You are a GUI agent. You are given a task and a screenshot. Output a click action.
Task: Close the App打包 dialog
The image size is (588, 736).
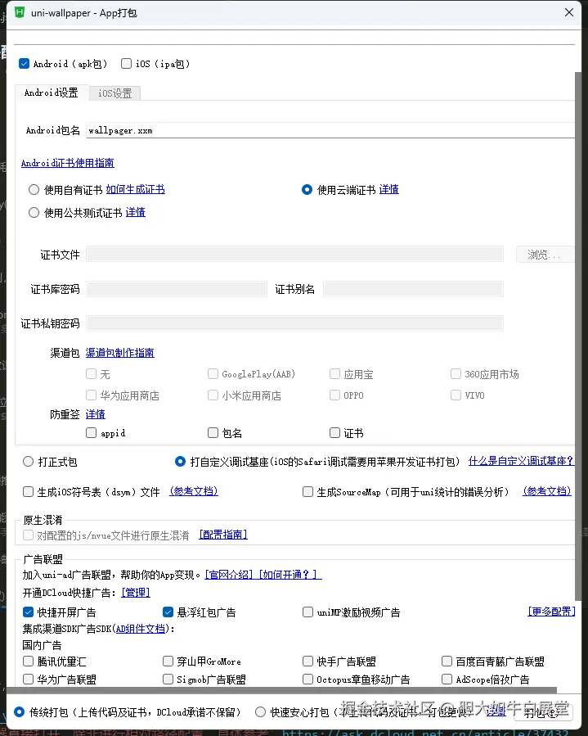[x=568, y=12]
